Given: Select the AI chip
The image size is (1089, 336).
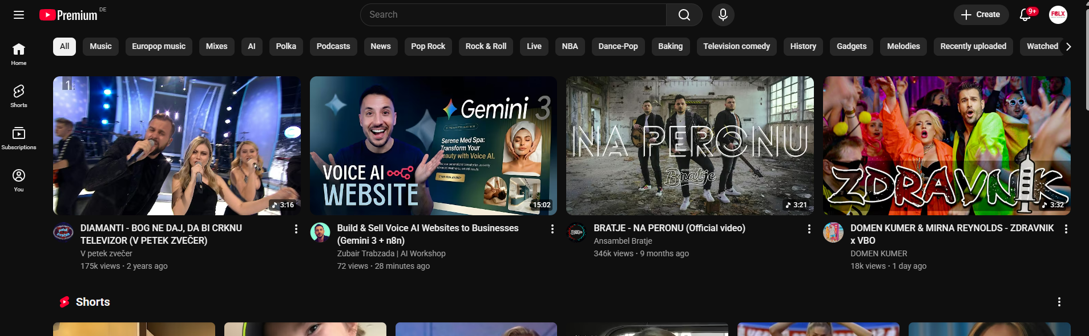Looking at the screenshot, I should click(x=252, y=46).
